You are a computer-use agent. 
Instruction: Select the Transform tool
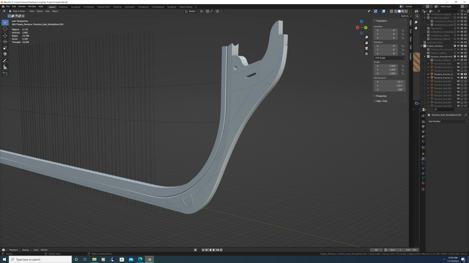(x=5, y=54)
